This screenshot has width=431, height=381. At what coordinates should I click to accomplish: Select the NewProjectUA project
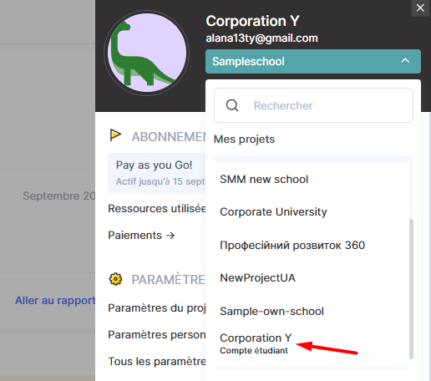(x=257, y=278)
